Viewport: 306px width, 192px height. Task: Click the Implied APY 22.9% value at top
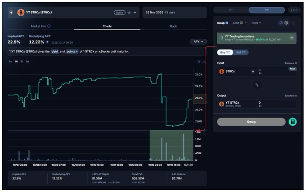pyautogui.click(x=14, y=42)
